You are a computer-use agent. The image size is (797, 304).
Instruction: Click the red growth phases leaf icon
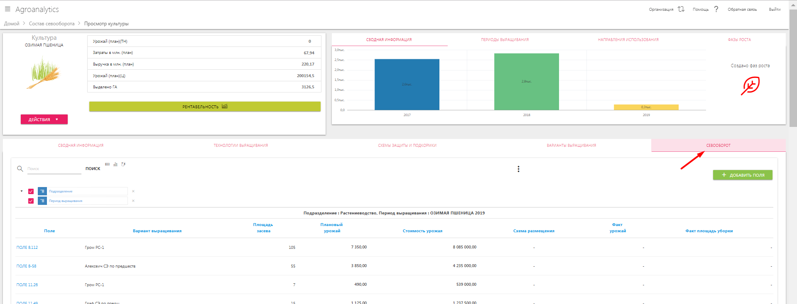(750, 85)
